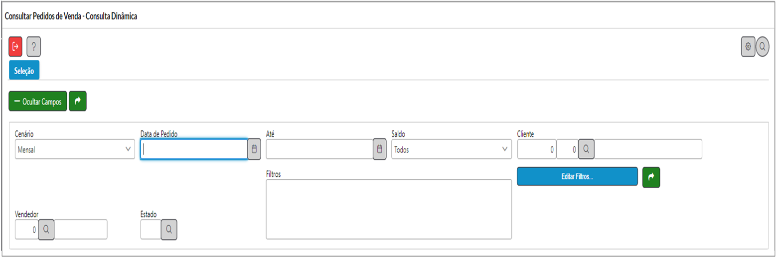Open the help question mark icon
Screen dimensions: 777x258
coord(33,46)
